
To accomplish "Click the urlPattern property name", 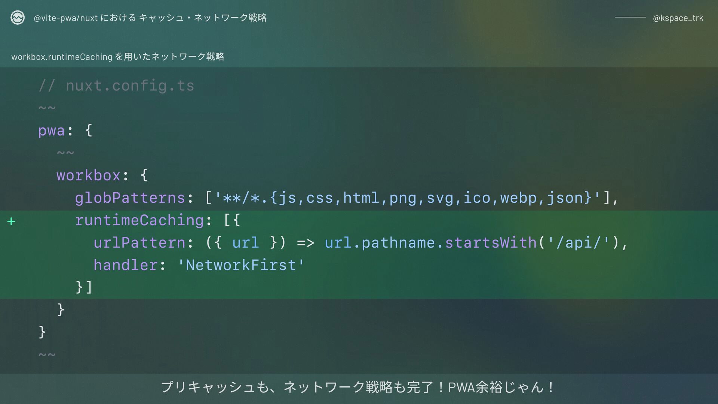I will point(139,243).
